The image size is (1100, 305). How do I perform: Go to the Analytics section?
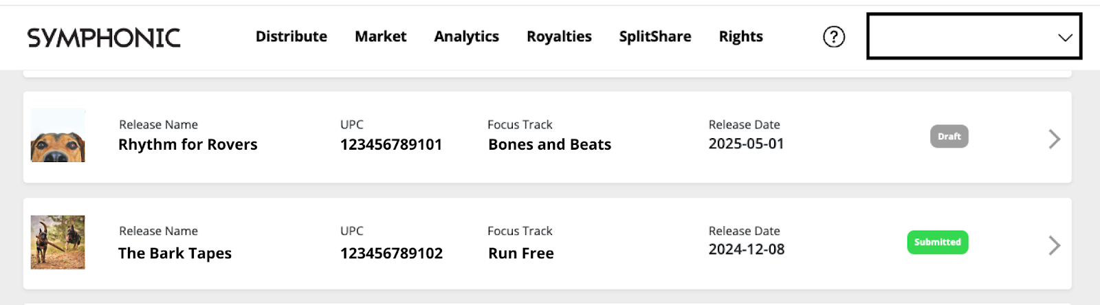(466, 36)
